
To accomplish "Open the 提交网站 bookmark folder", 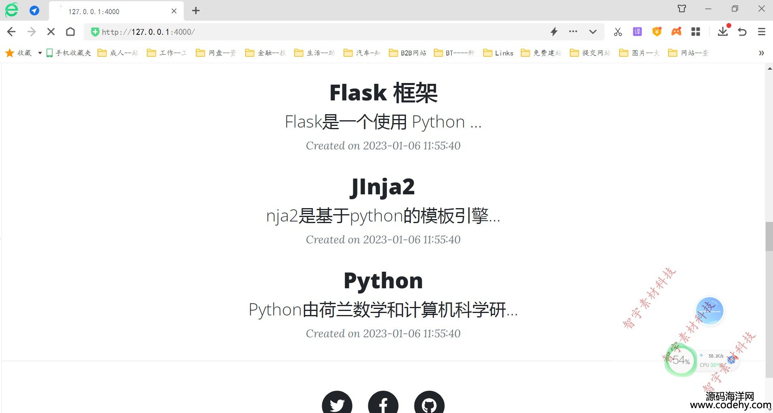I will point(590,53).
